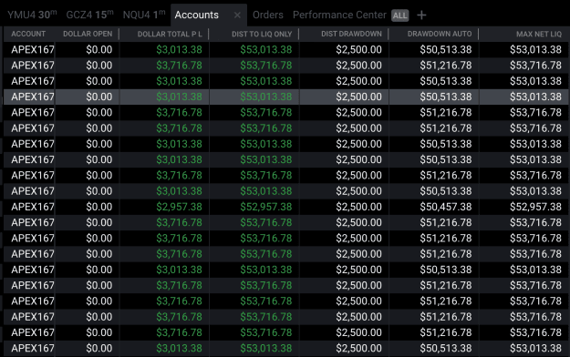This screenshot has height=357, width=570.
Task: Sort by the ACCOUNT column header
Action: 28,34
